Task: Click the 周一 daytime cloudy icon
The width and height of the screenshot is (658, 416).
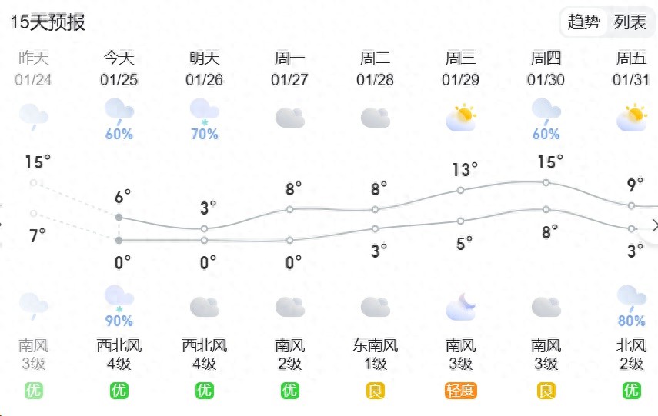Action: pos(289,117)
